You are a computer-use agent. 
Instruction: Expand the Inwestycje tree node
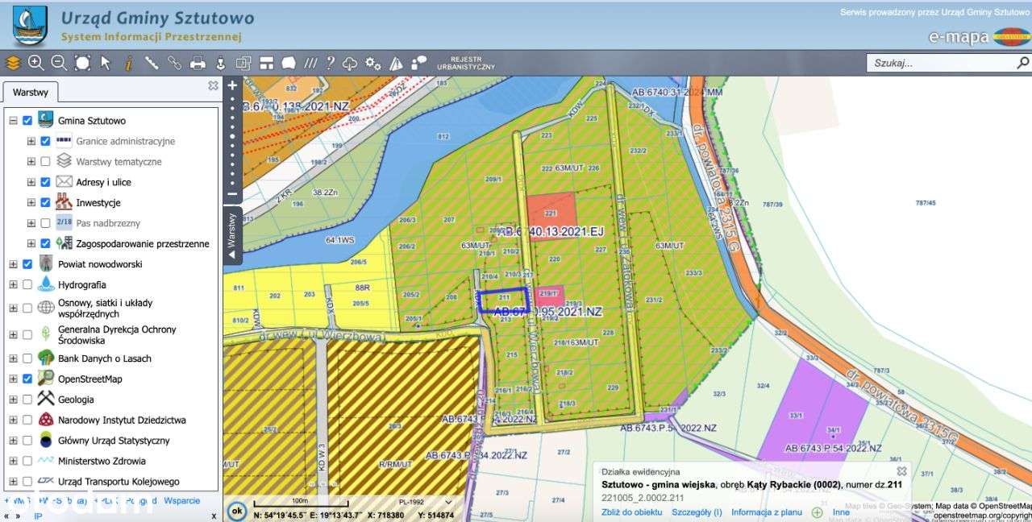tap(31, 202)
